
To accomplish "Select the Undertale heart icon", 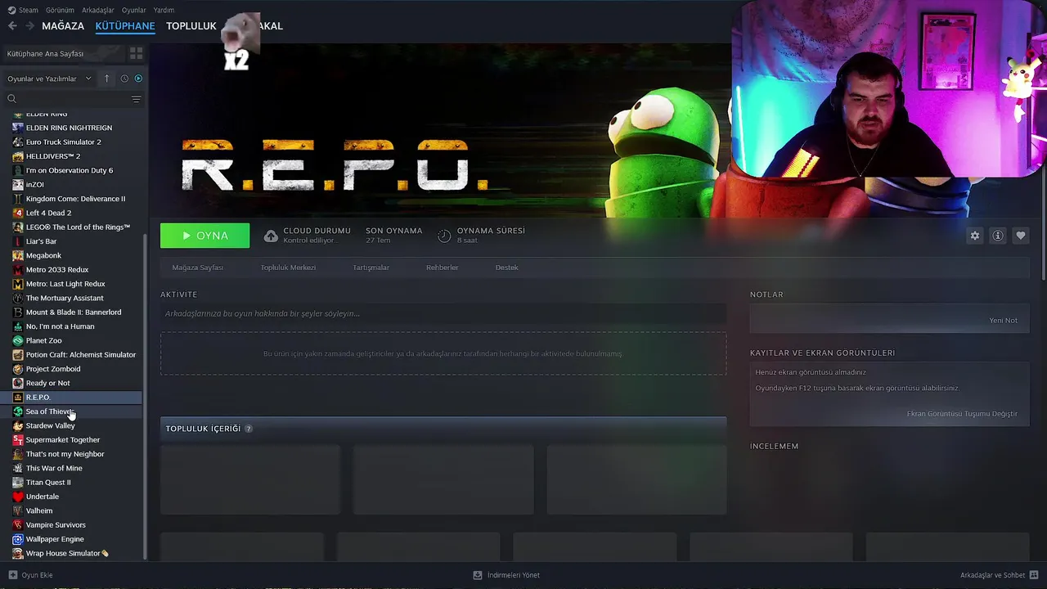I will click(x=18, y=497).
